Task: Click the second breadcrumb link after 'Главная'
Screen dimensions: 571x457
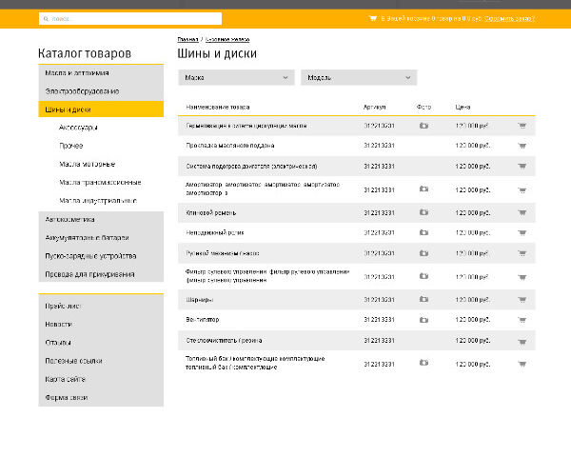Action: pyautogui.click(x=227, y=39)
